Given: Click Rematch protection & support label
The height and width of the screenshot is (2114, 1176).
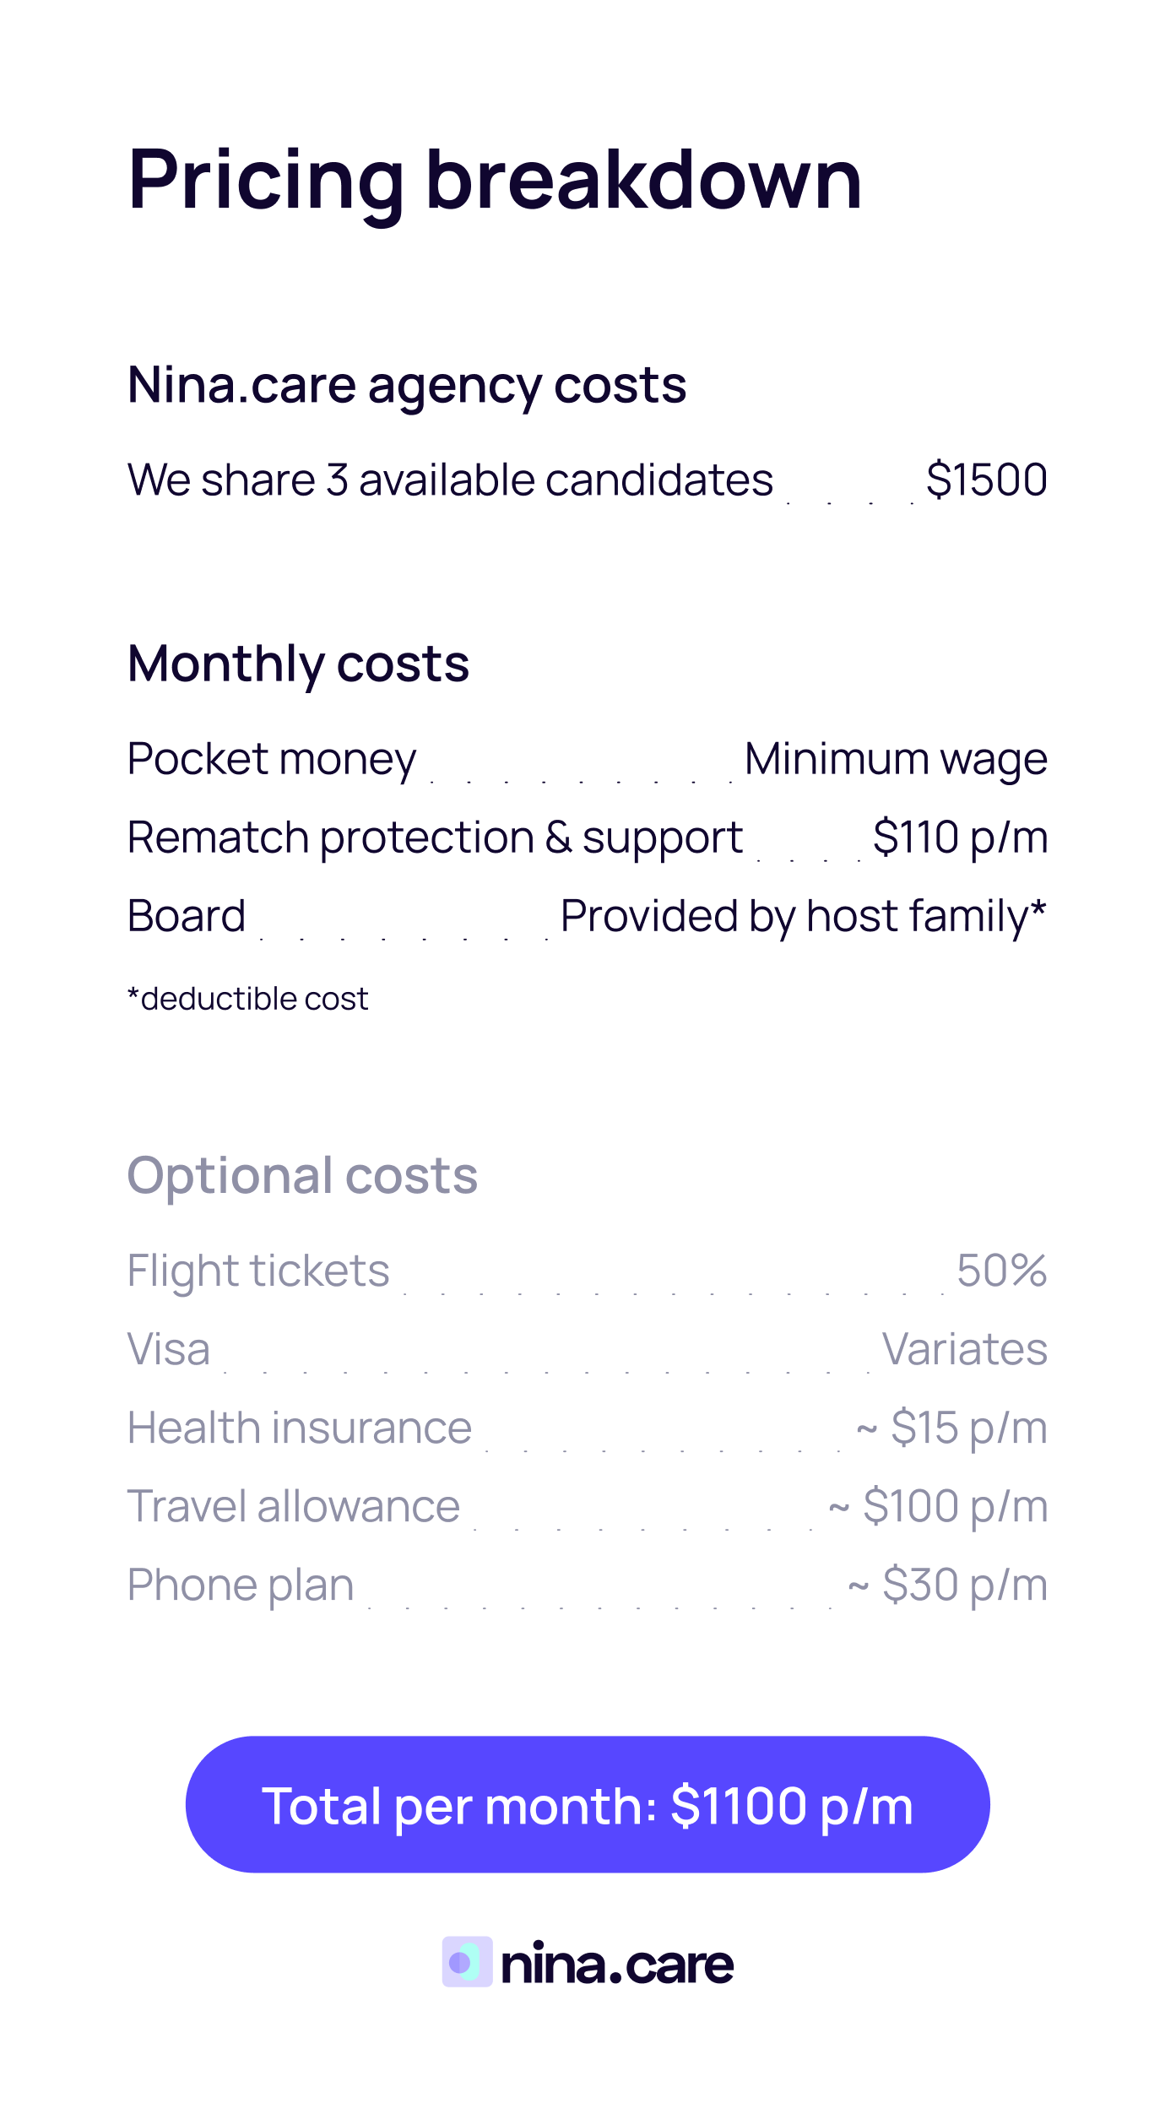Looking at the screenshot, I should pyautogui.click(x=435, y=837).
